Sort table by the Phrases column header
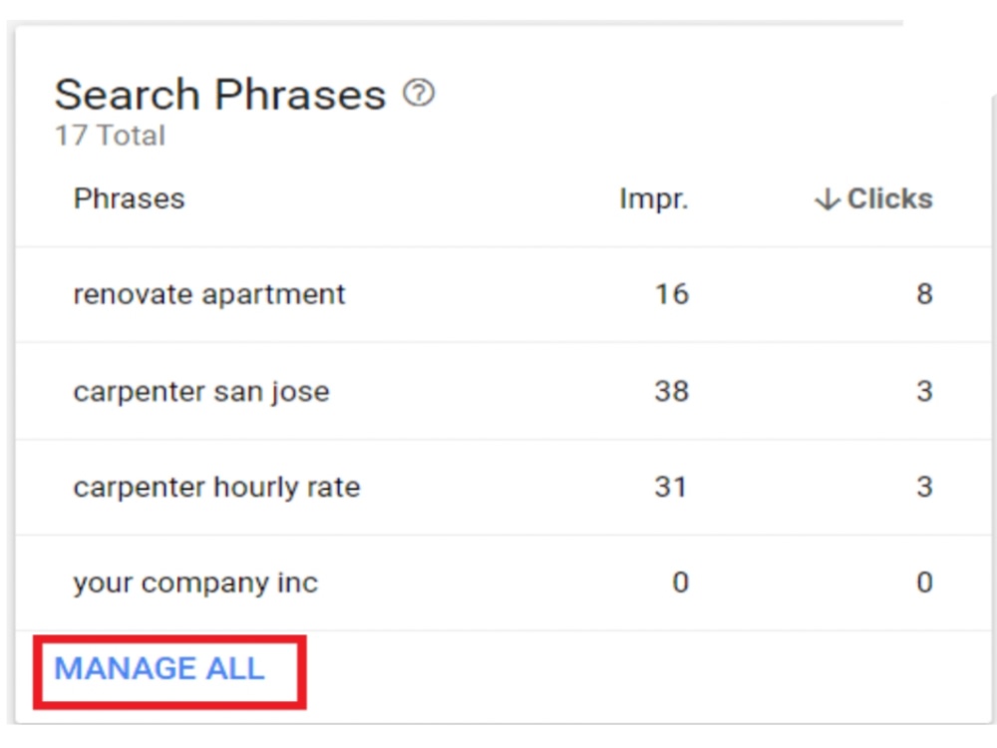The image size is (997, 748). click(x=129, y=198)
